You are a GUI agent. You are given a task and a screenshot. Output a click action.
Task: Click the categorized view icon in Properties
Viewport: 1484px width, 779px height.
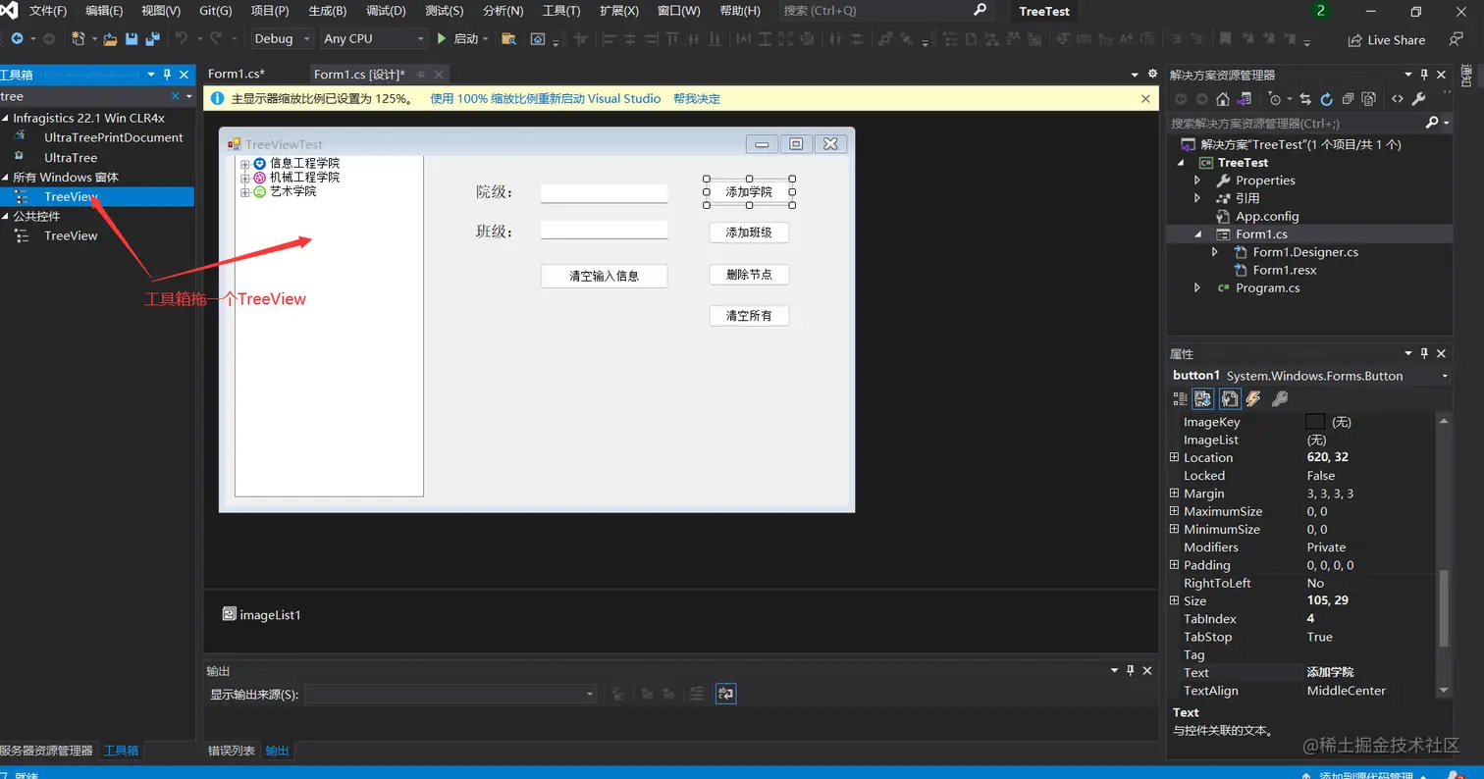pos(1181,399)
